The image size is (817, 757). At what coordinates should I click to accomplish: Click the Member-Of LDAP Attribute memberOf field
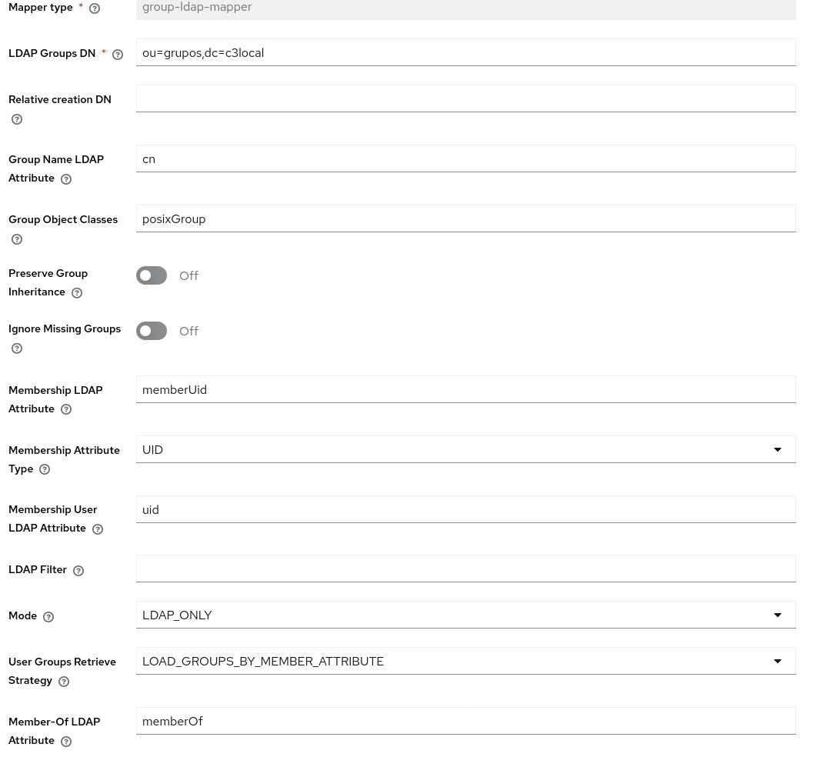[465, 721]
